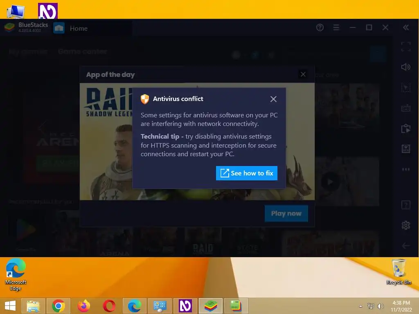Open BlueStacks help question mark icon
The image size is (419, 314).
tap(320, 27)
